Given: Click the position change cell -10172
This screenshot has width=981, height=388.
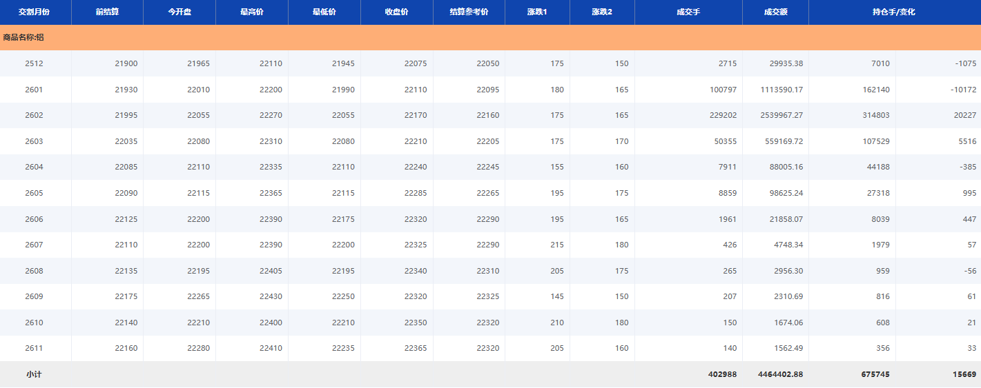Looking at the screenshot, I should coord(962,90).
